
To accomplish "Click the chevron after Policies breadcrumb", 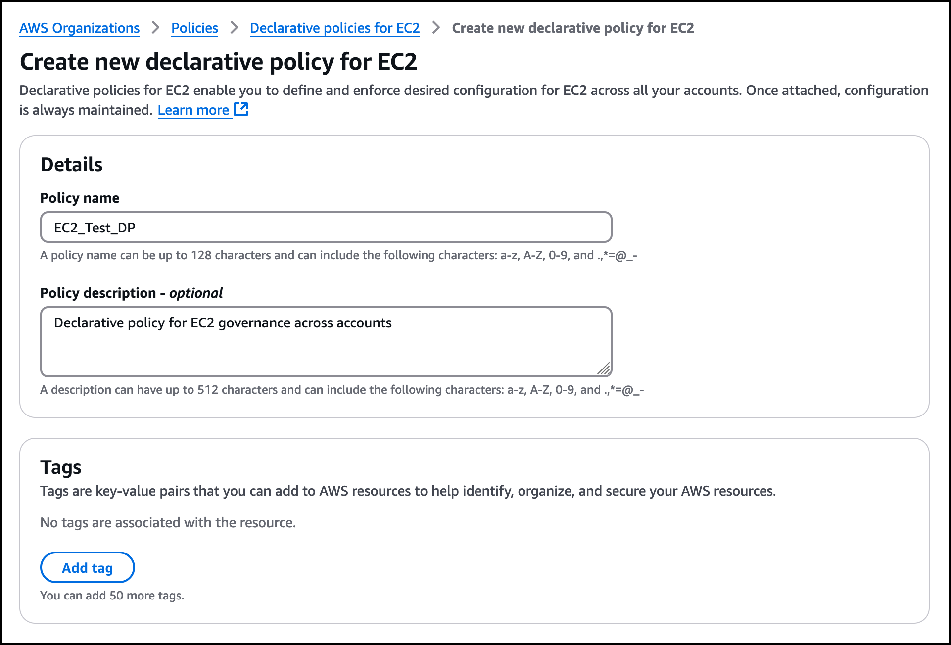I will coord(234,28).
